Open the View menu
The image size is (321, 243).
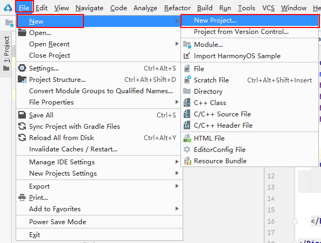click(61, 8)
